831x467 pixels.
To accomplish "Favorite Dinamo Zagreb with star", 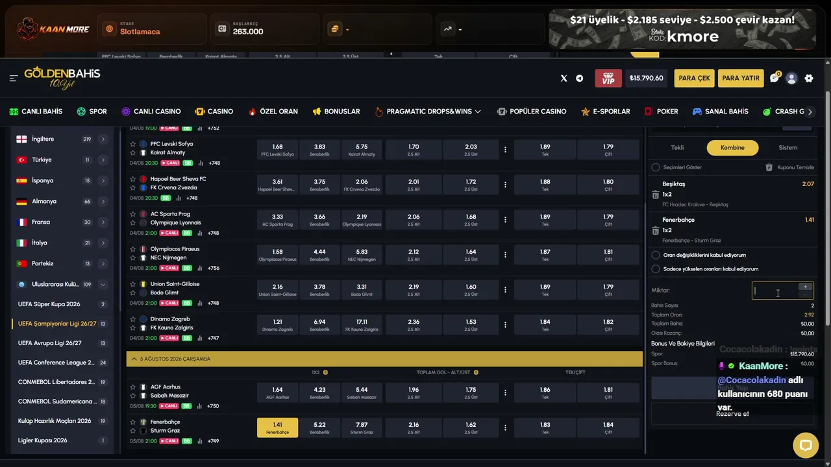I will pyautogui.click(x=133, y=319).
